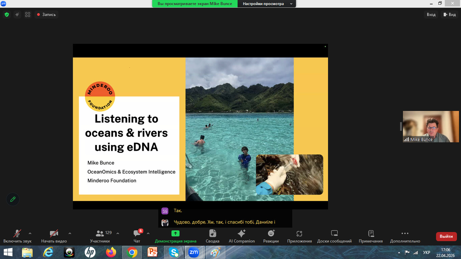
Task: Open the Reactions (Реакции) panel
Action: pyautogui.click(x=271, y=234)
